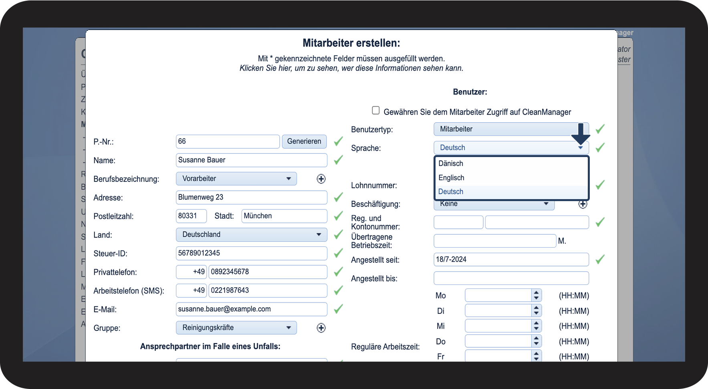Click green checkmark next to Angestellt seit
The height and width of the screenshot is (389, 708).
(x=600, y=260)
